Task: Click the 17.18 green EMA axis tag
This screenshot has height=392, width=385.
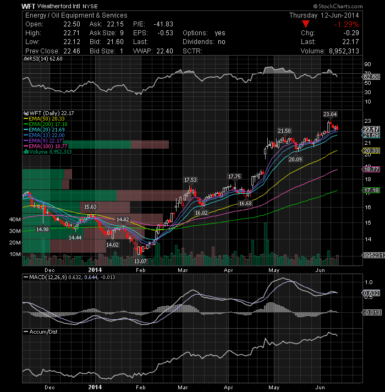Action: [x=371, y=190]
